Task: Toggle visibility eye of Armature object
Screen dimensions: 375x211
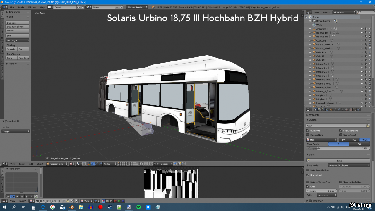Action: pos(362,29)
